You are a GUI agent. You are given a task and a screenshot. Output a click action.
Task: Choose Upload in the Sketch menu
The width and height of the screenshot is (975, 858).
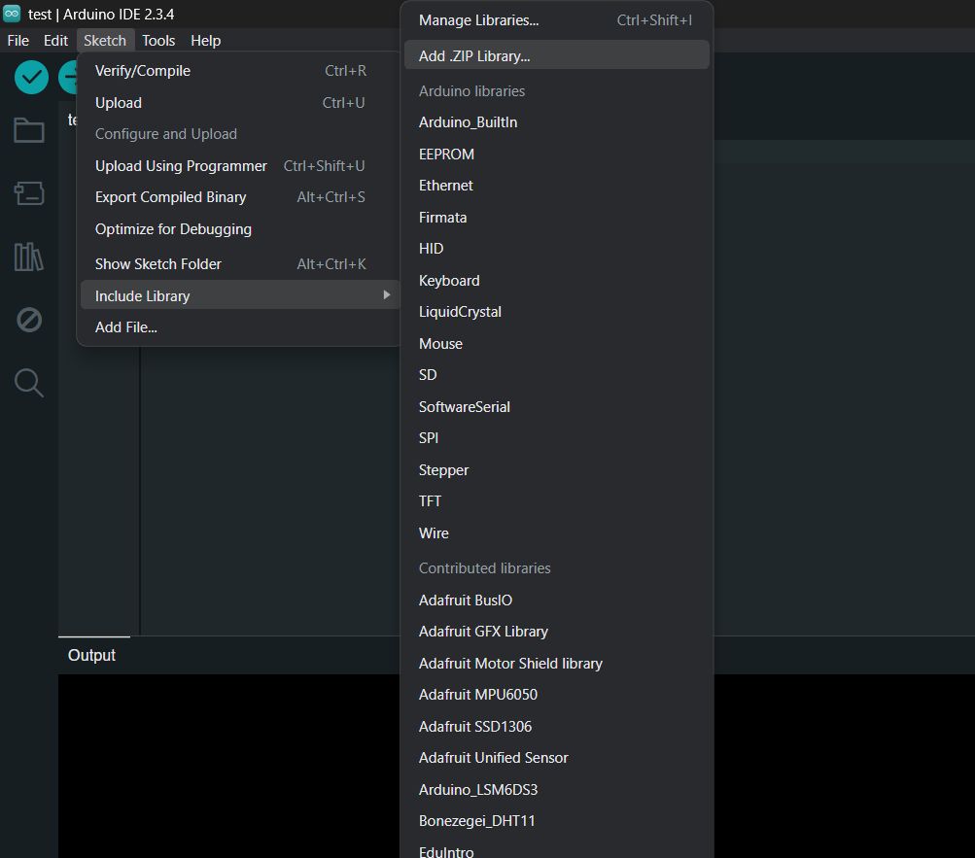pos(240,103)
